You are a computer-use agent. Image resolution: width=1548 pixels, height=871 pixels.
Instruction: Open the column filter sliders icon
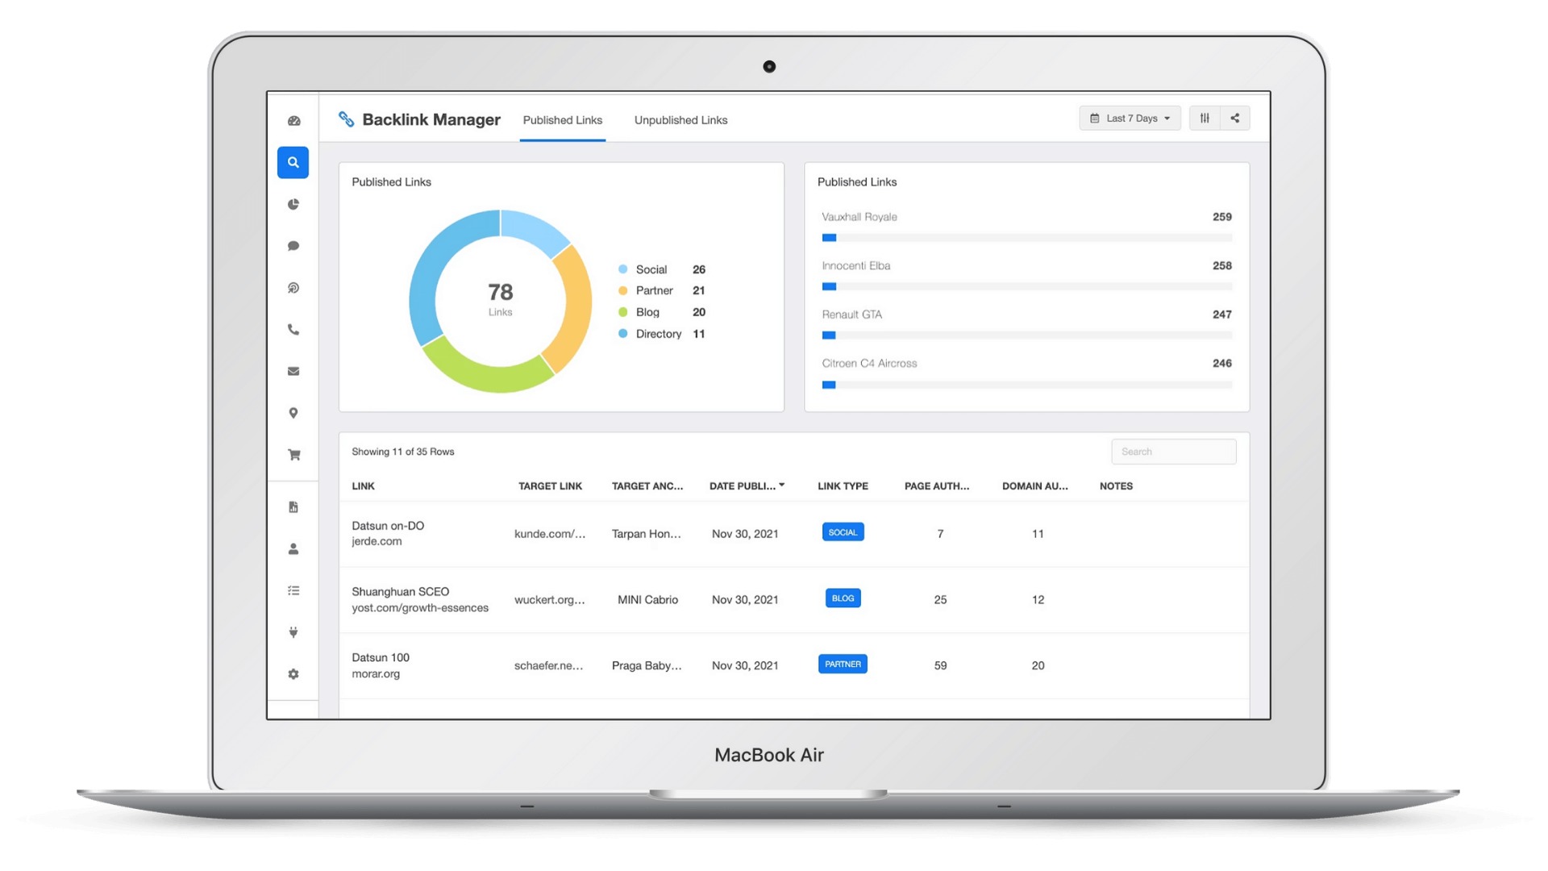(x=1205, y=119)
